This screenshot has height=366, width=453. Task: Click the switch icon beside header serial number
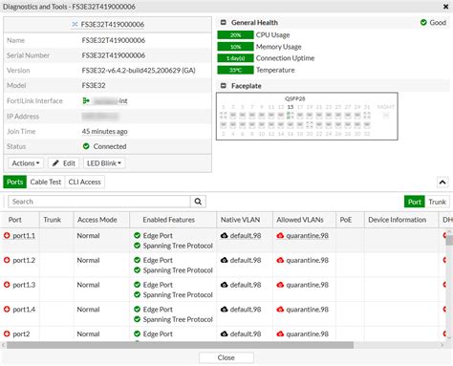coord(75,24)
